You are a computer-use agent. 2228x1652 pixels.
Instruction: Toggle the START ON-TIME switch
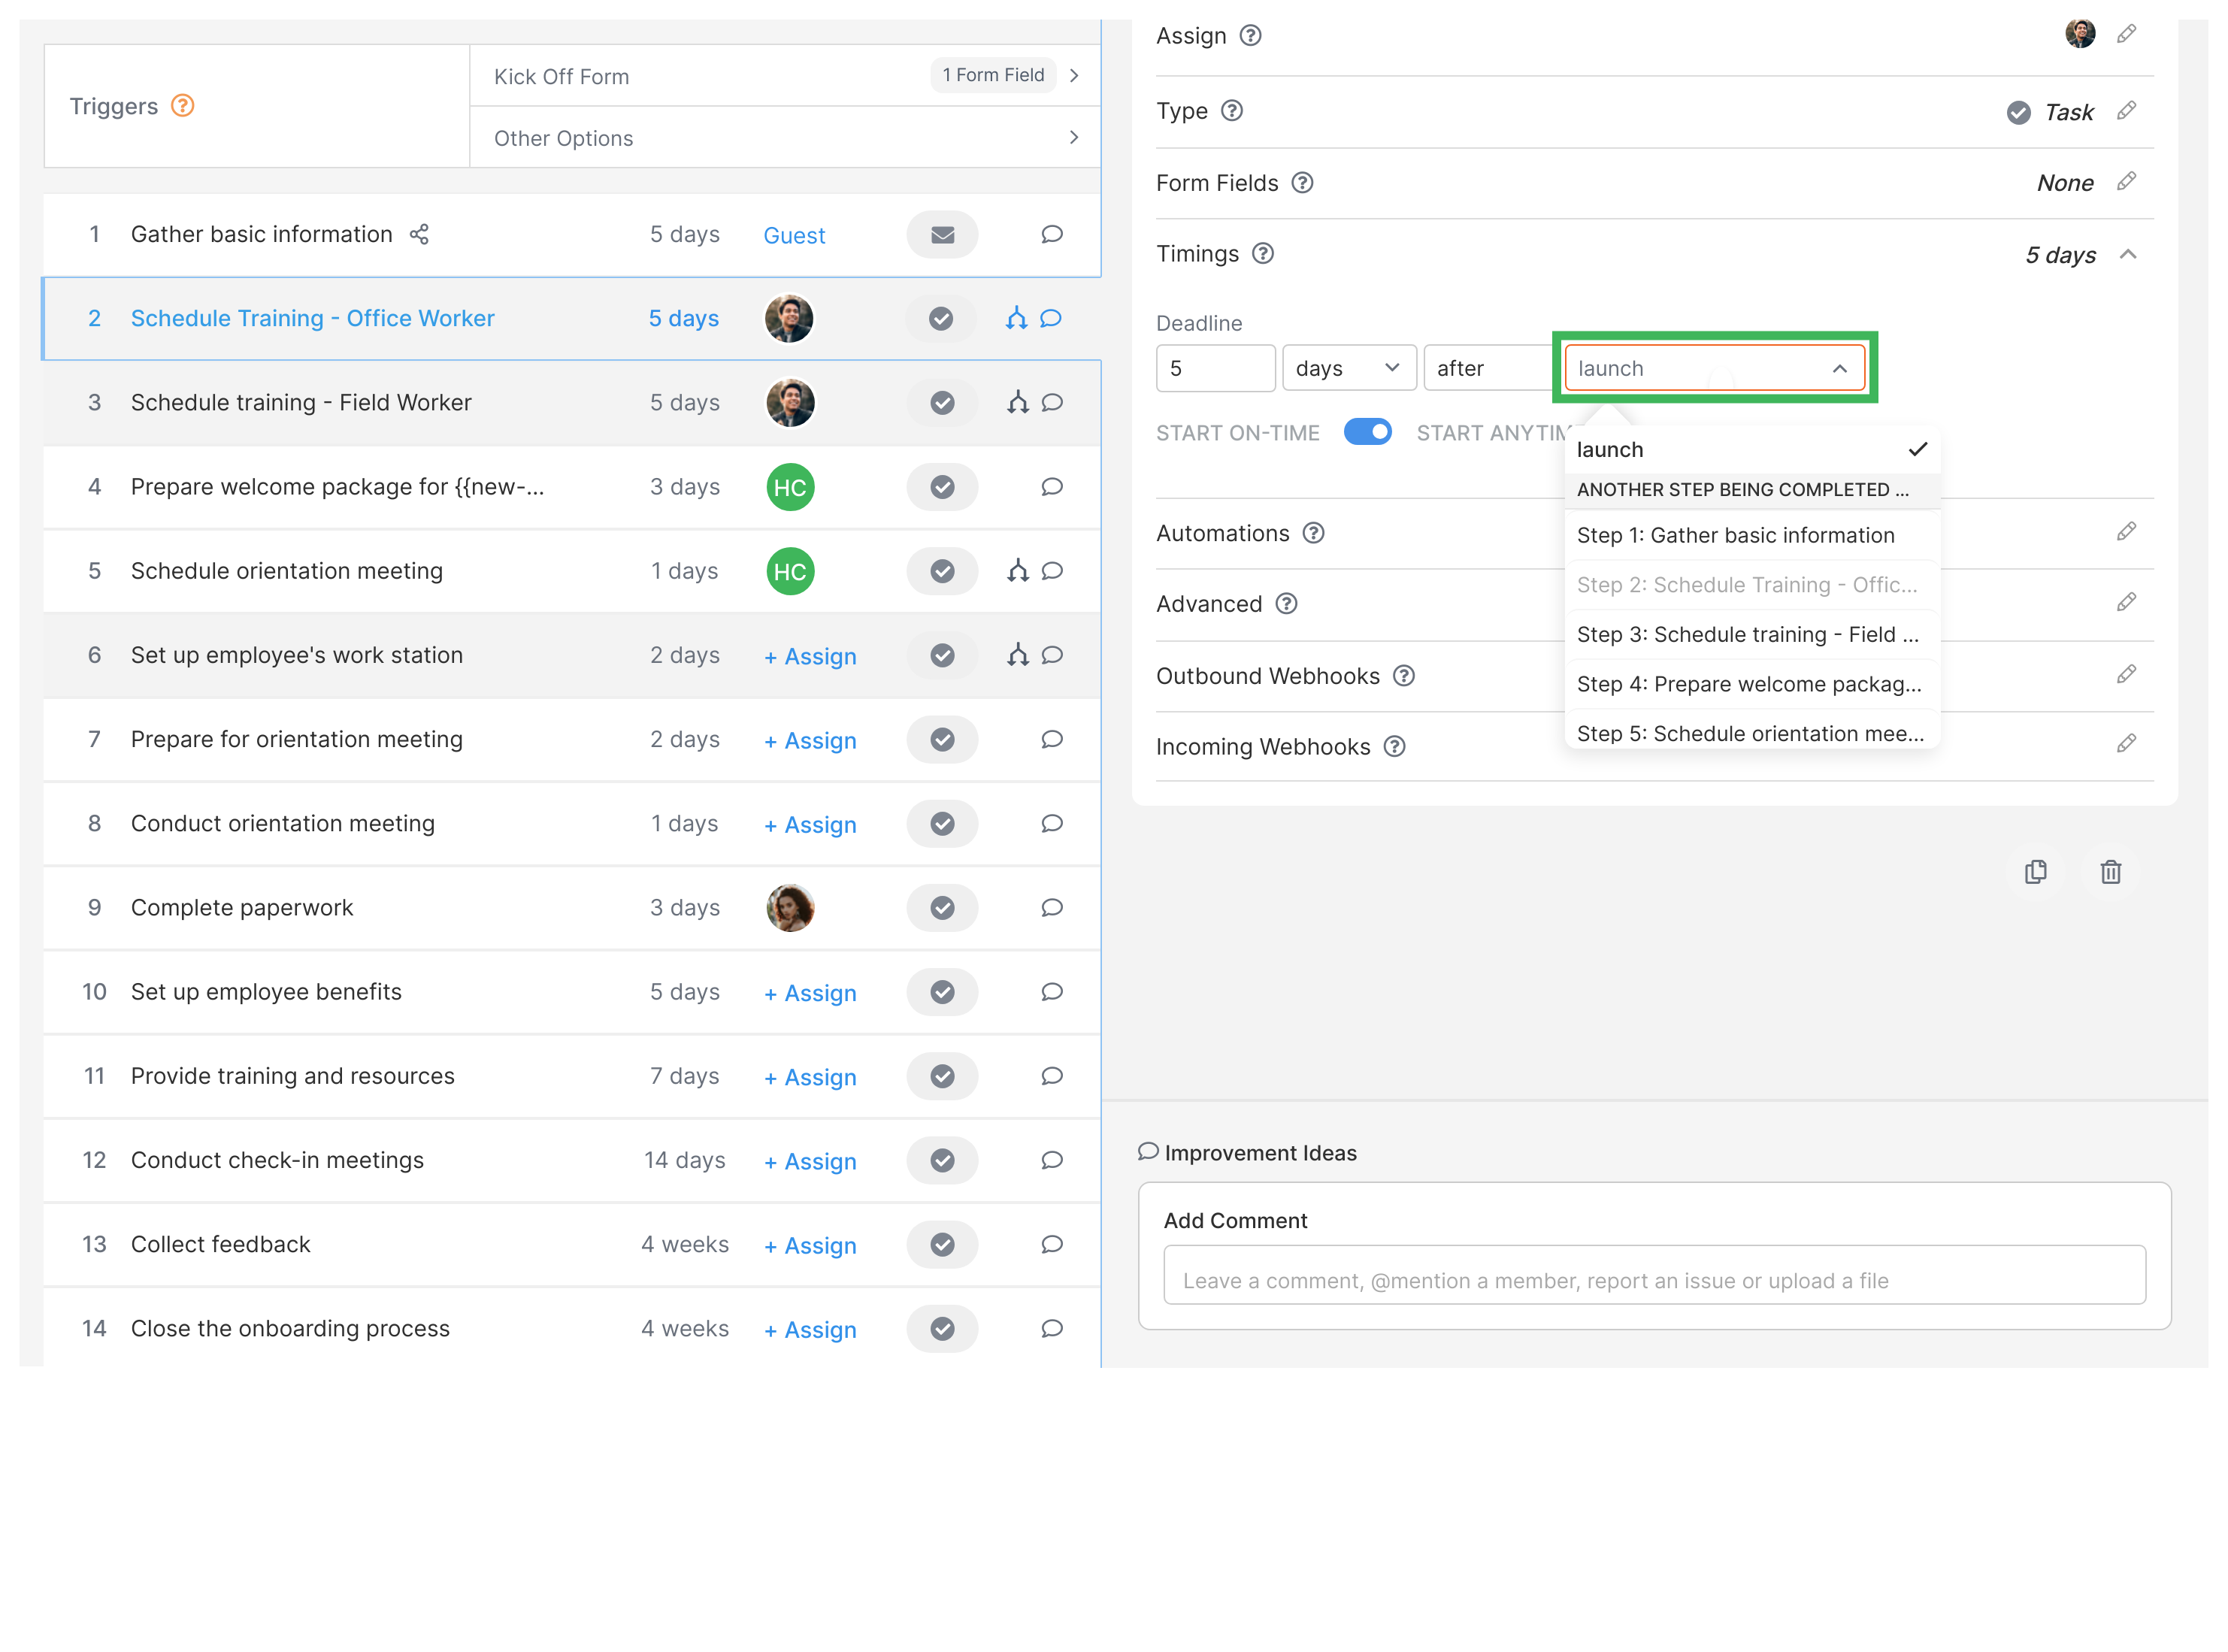(1368, 432)
